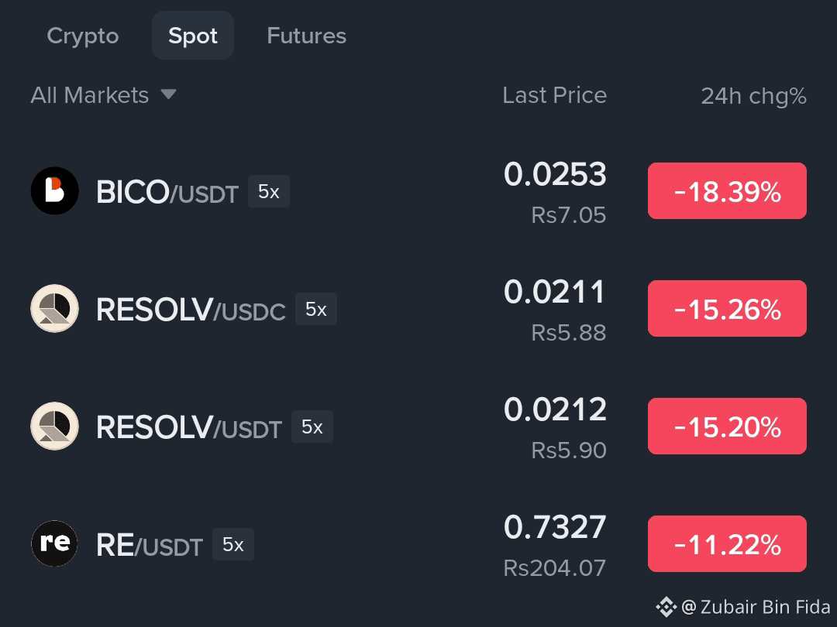This screenshot has height=627, width=837.
Task: Click the RESOLV/USDC coin logo icon
Action: click(x=54, y=309)
